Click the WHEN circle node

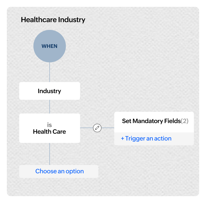[x=49, y=46]
